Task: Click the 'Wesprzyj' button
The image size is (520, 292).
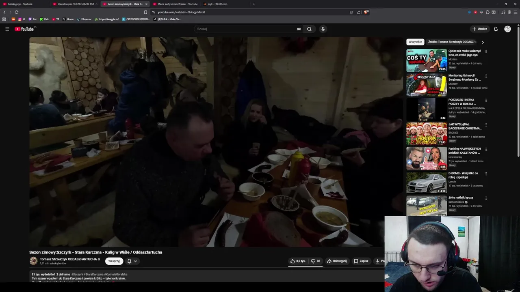Action: click(x=114, y=261)
